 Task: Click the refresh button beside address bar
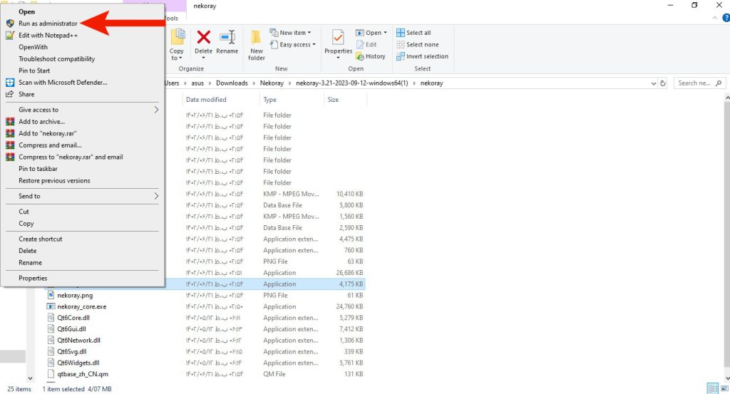click(x=663, y=83)
